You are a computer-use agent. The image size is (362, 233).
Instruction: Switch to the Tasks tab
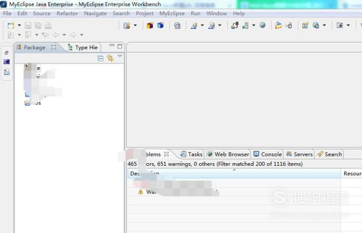coord(191,154)
